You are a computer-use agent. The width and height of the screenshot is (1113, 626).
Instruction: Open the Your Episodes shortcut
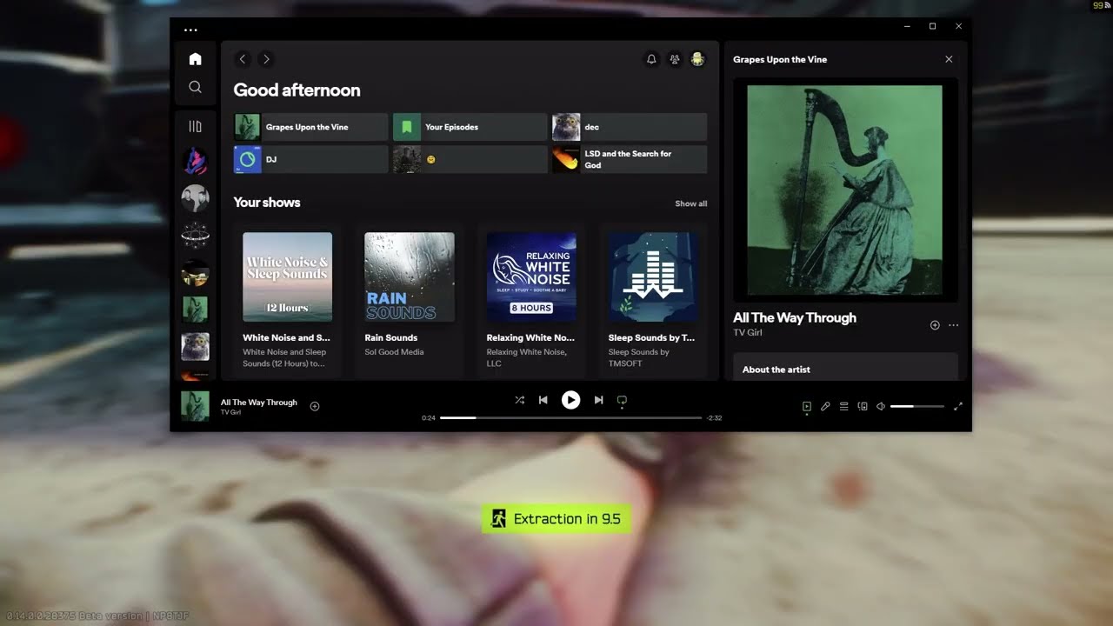[x=470, y=127]
